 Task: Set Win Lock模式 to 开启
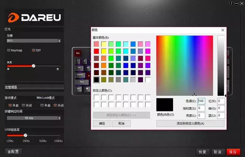pyautogui.click(x=42, y=105)
